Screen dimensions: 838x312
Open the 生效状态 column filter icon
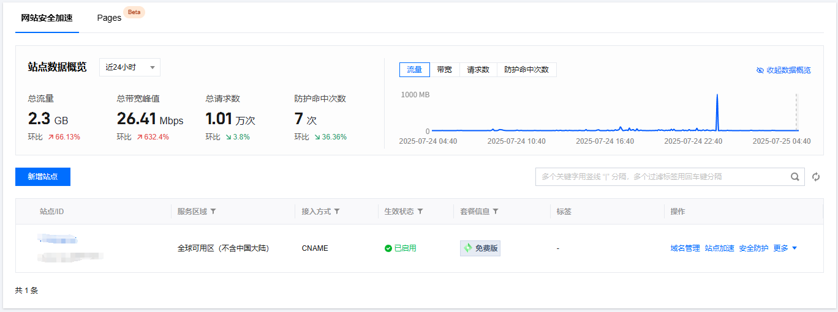420,212
